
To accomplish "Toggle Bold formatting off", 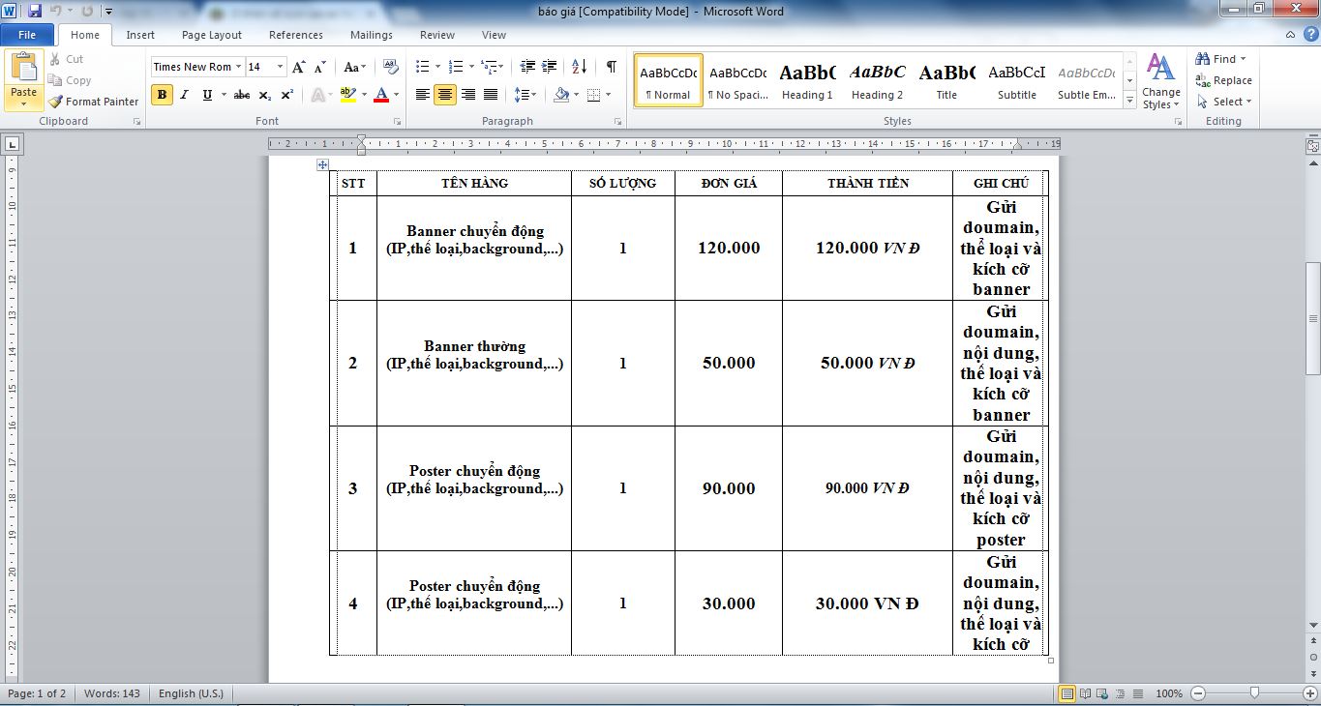I will [162, 95].
